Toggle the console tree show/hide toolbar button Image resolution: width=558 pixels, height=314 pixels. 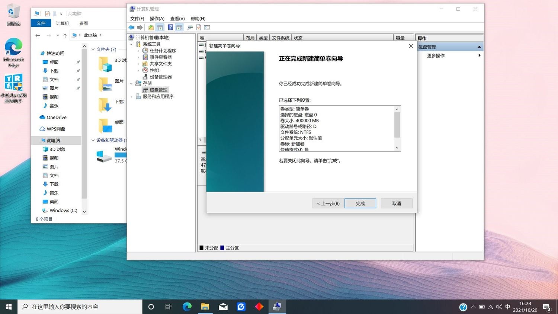pos(160,28)
